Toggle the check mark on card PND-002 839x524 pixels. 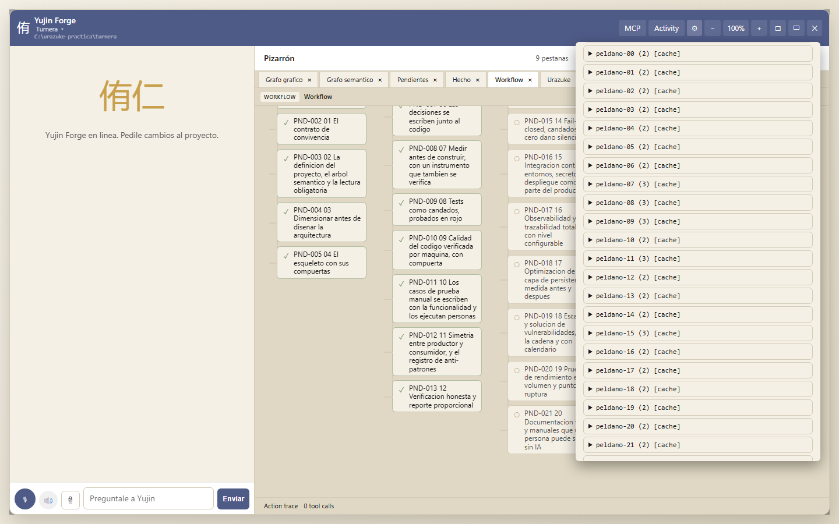click(285, 123)
